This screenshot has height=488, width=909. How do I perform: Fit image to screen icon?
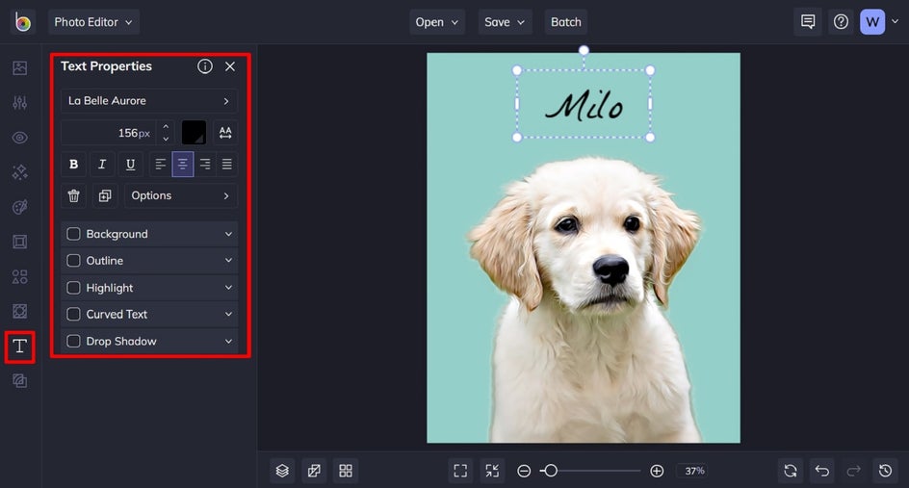click(x=460, y=471)
